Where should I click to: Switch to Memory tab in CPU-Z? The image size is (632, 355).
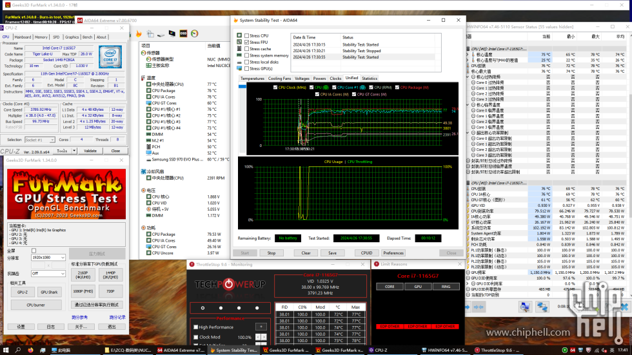41,37
